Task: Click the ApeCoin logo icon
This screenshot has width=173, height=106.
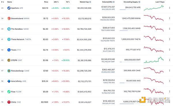Action: (9, 8)
